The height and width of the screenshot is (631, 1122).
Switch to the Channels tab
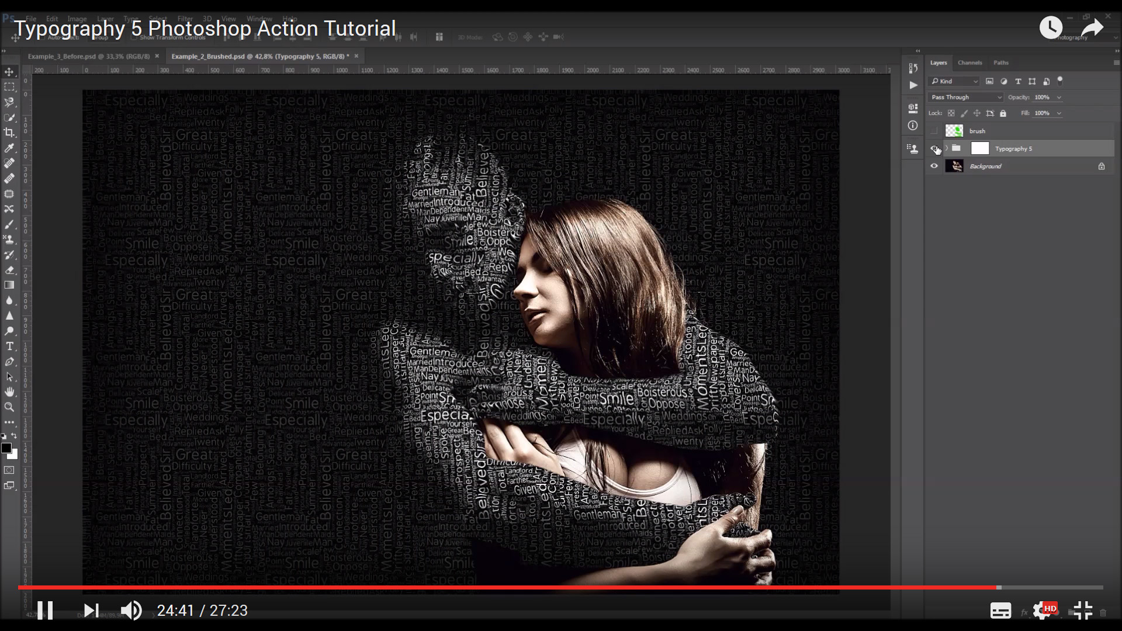[969, 63]
